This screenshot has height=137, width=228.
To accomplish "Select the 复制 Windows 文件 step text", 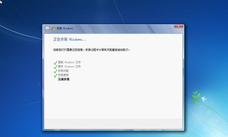I will click(x=69, y=62).
